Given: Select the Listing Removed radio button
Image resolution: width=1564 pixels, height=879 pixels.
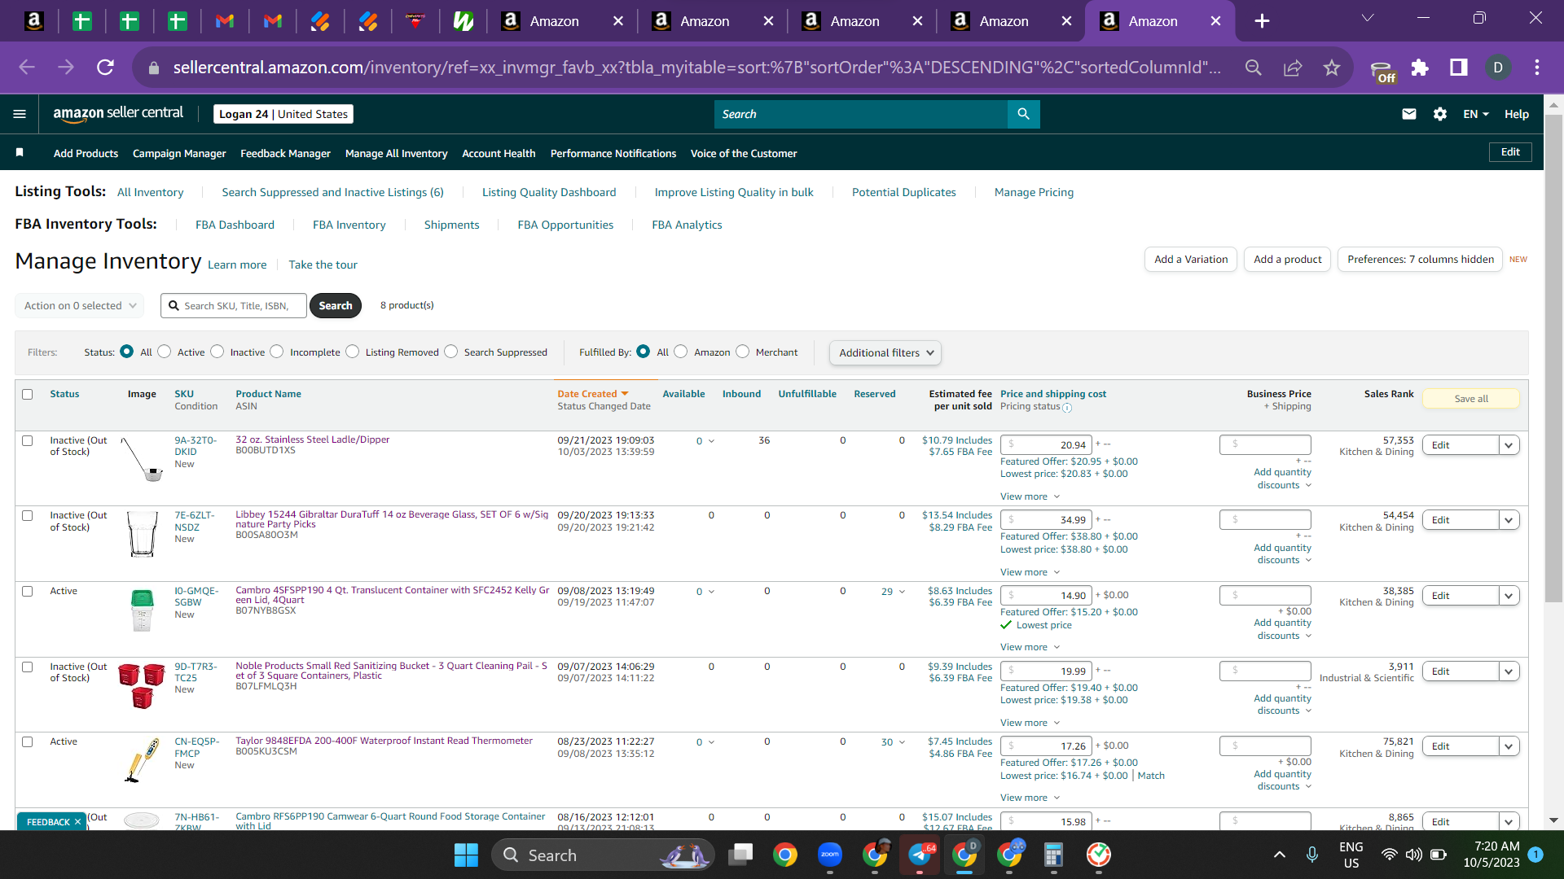Looking at the screenshot, I should pyautogui.click(x=353, y=352).
